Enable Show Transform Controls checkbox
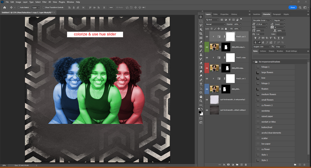This screenshot has height=168, width=311. 44,7
